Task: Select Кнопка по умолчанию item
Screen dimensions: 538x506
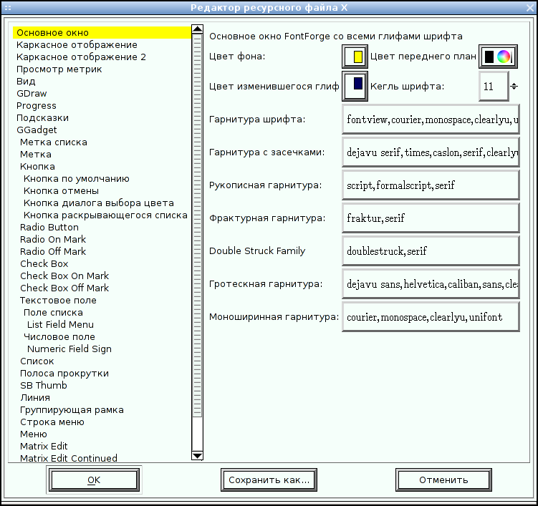Action: click(77, 179)
